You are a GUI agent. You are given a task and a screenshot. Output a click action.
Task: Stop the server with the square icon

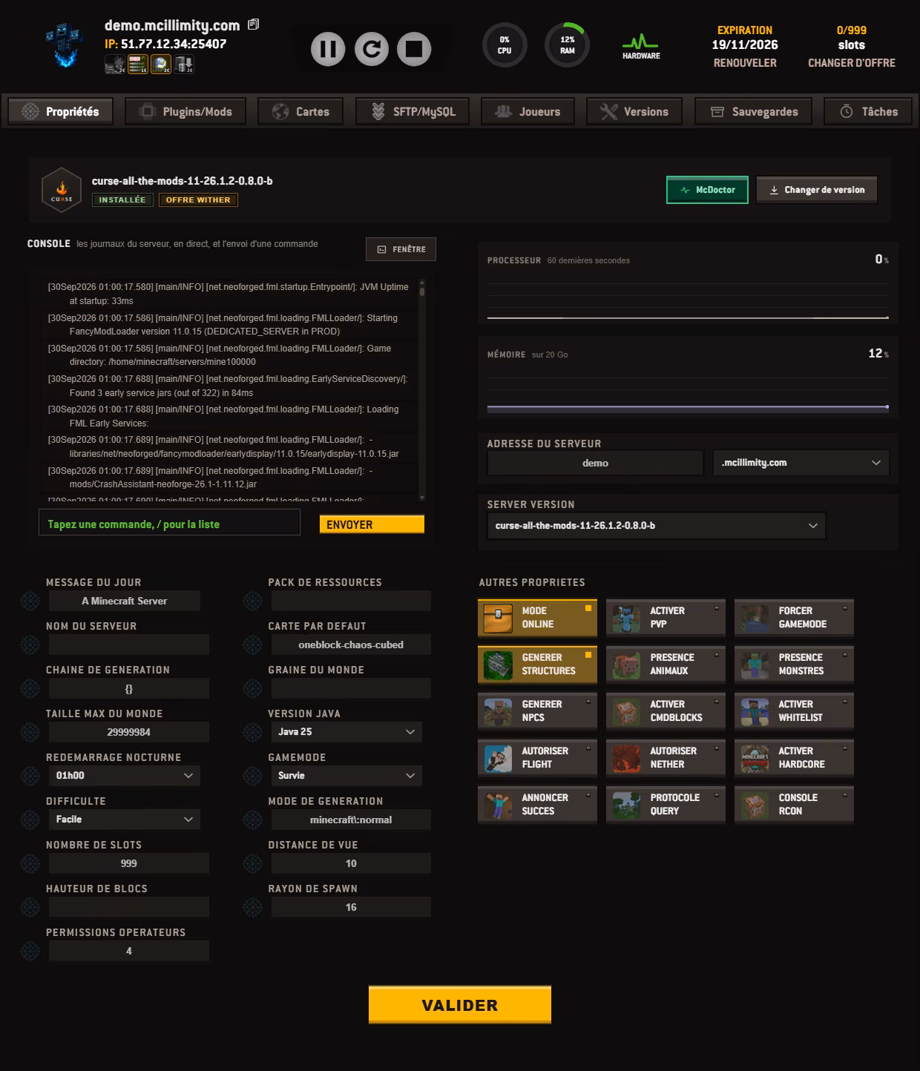(x=414, y=49)
